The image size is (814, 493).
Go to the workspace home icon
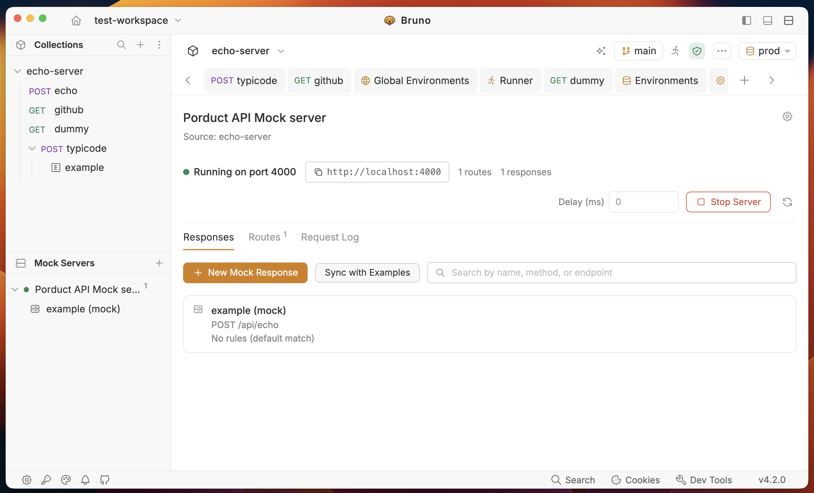coord(76,20)
